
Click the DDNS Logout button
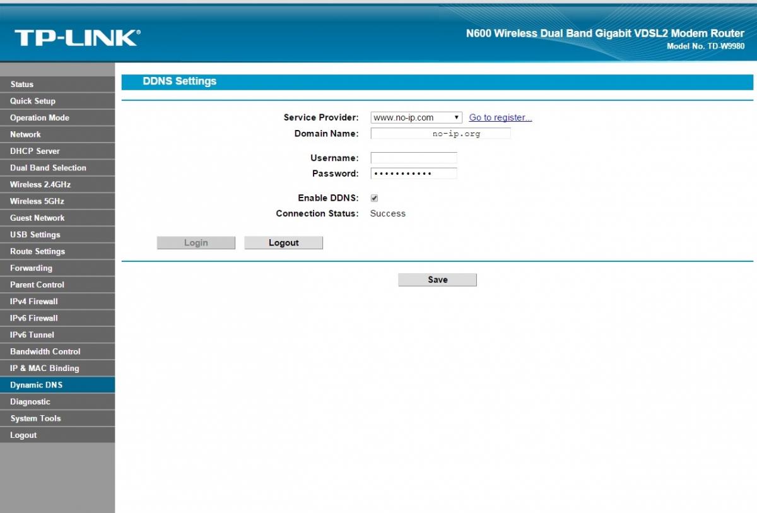[284, 243]
